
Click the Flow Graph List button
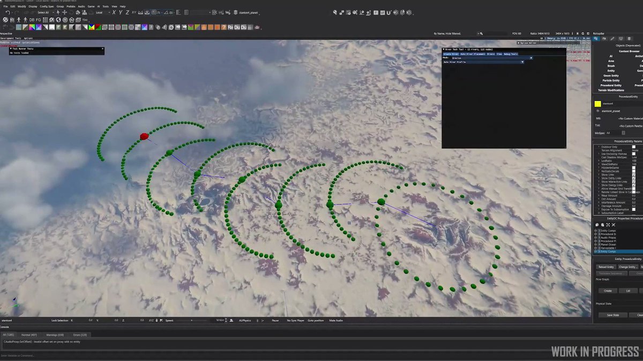coord(628,291)
